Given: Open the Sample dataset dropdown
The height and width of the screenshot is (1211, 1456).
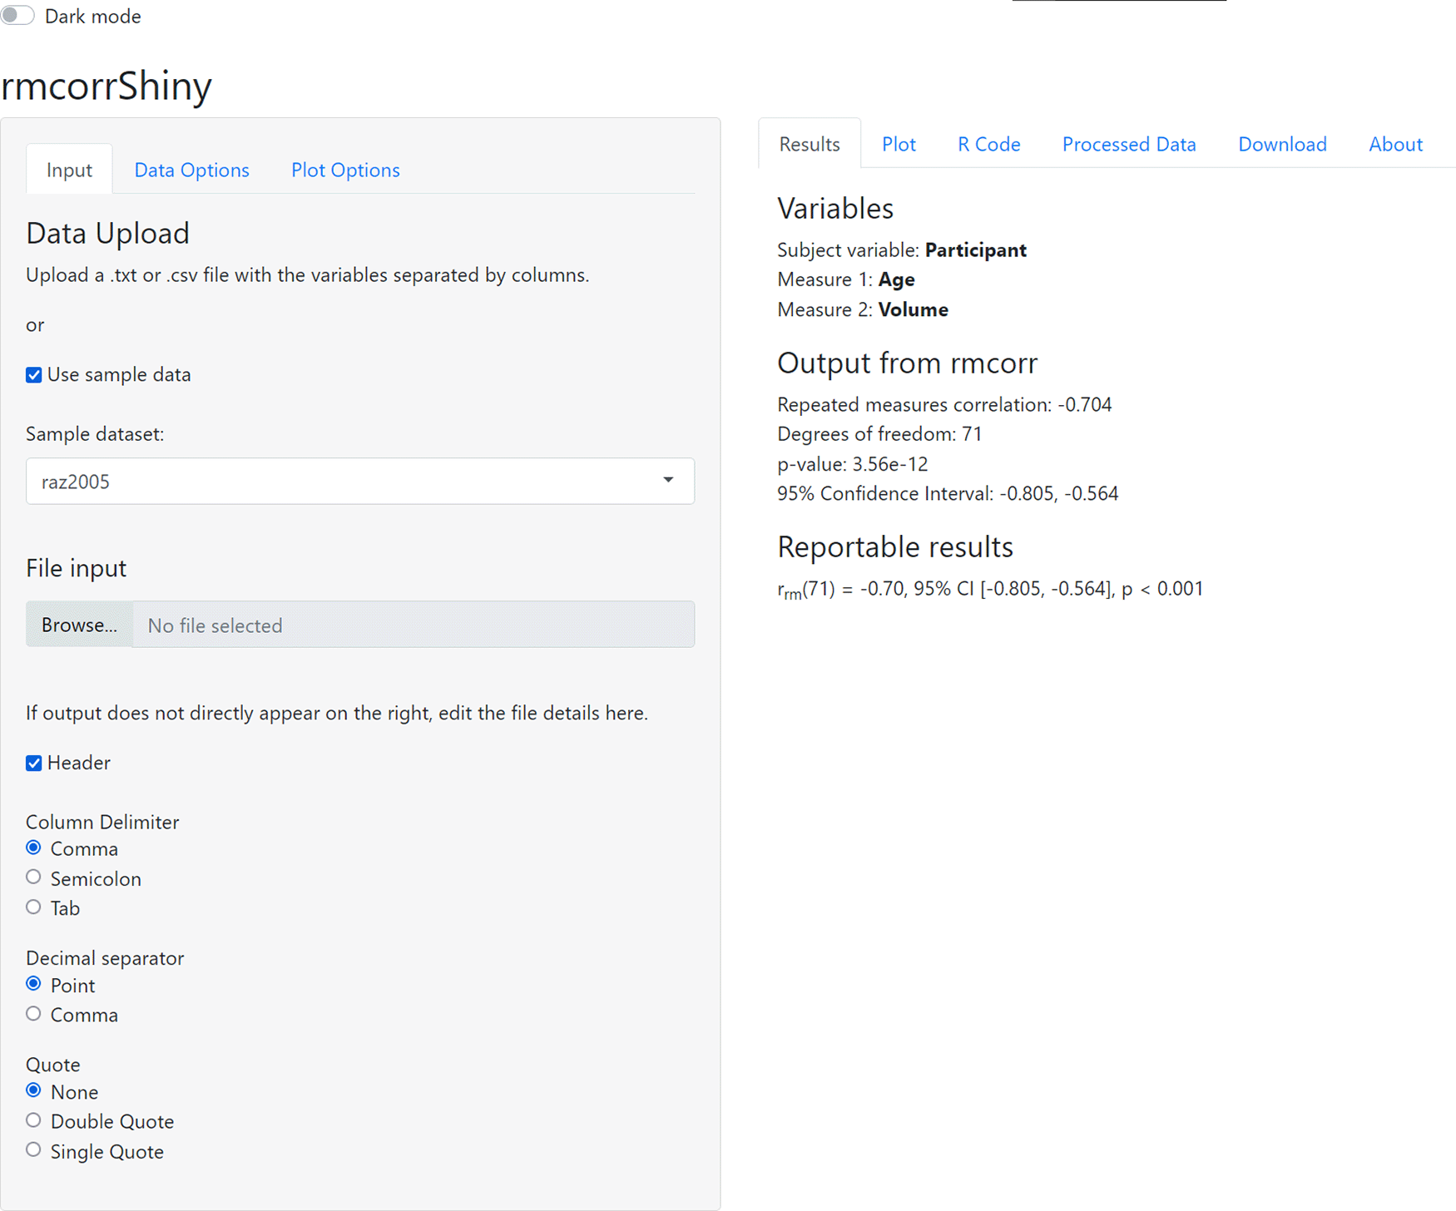Looking at the screenshot, I should pyautogui.click(x=359, y=482).
